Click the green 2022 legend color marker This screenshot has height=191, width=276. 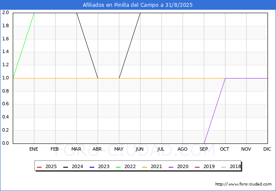click(x=118, y=166)
